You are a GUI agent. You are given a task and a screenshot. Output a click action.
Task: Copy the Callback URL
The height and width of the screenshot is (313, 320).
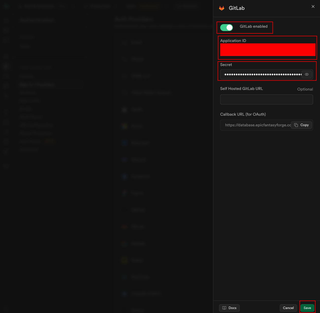coord(301,125)
